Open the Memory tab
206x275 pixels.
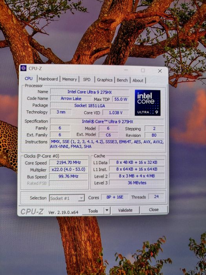(x=69, y=79)
